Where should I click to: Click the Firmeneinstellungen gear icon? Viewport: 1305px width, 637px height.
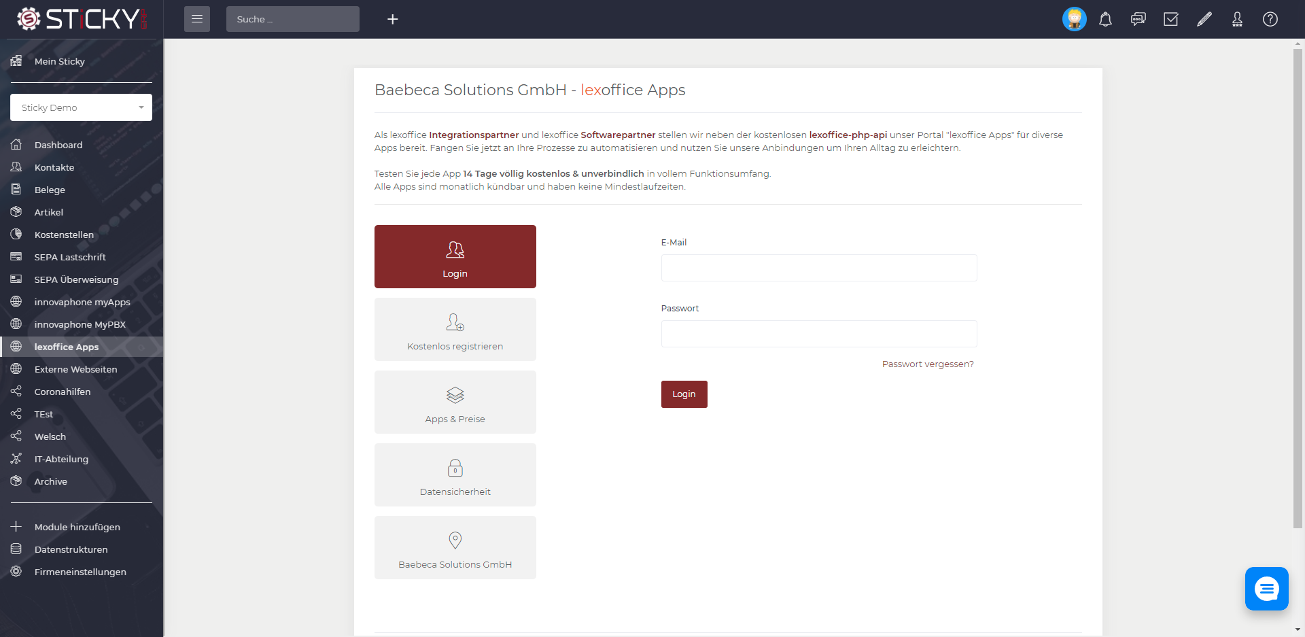coord(16,572)
